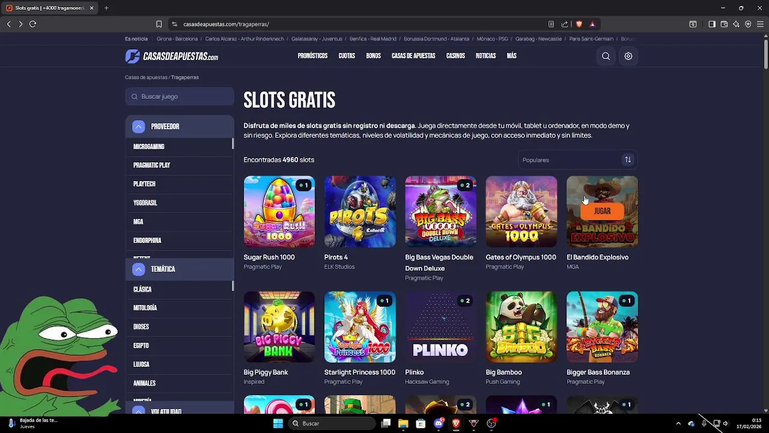
Task: Open the Gates of Olympus 1000 thumbnail
Action: coord(521,212)
